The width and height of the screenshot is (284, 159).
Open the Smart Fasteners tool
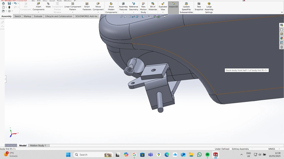[87, 6]
